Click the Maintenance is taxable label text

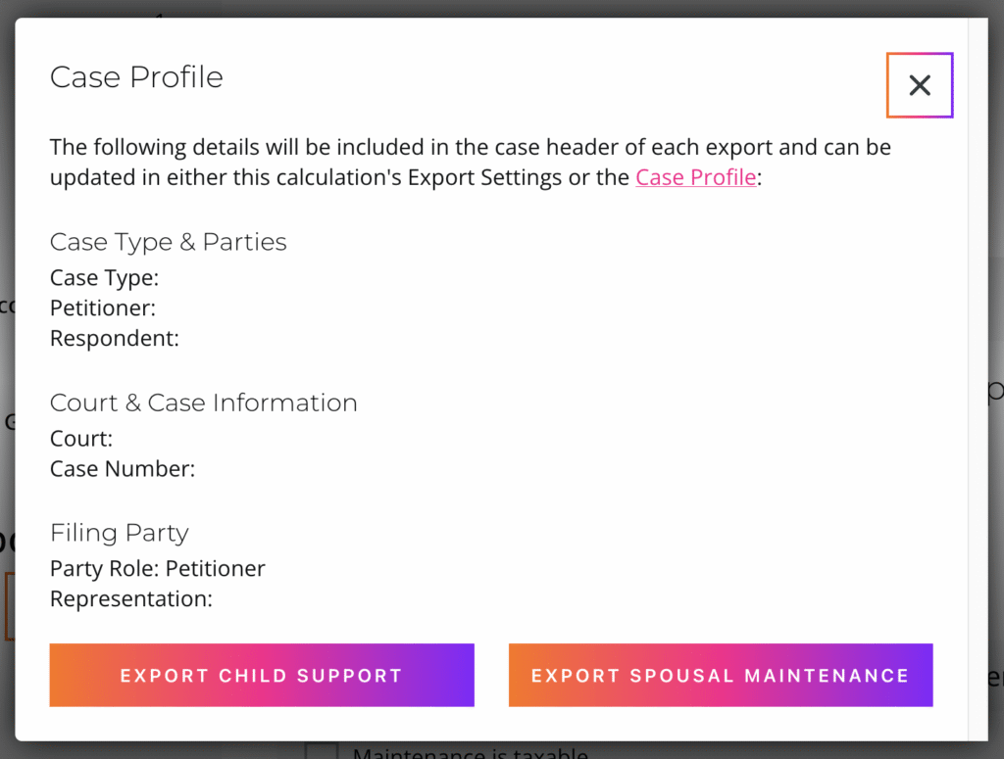pyautogui.click(x=470, y=752)
